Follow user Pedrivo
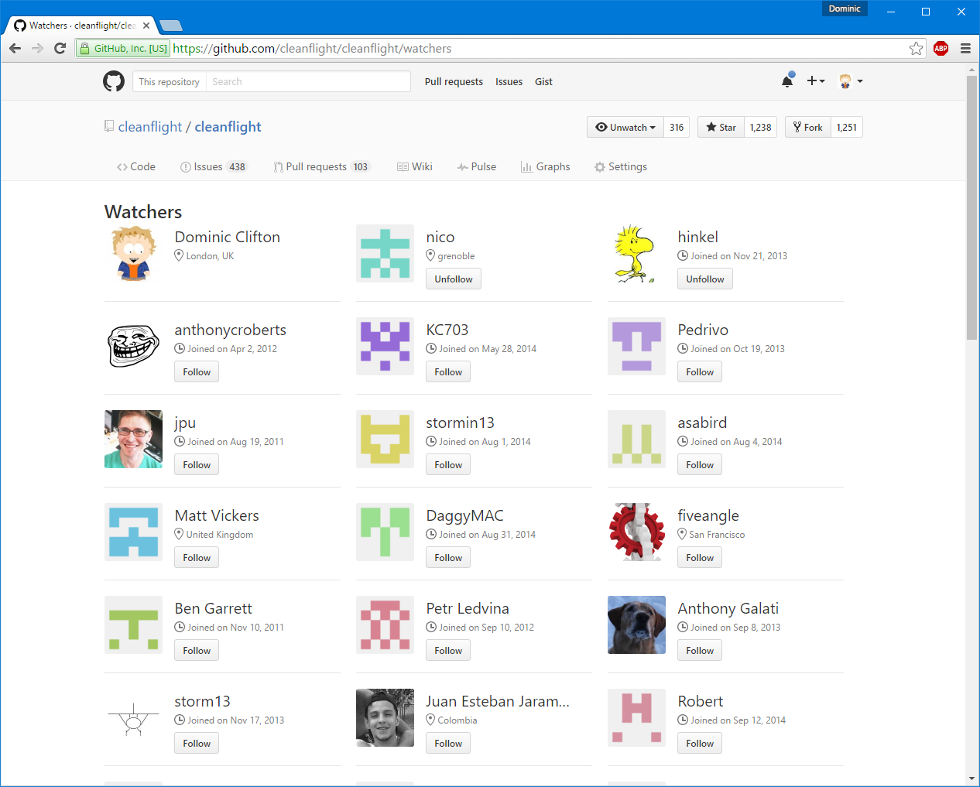This screenshot has width=980, height=787. click(700, 372)
